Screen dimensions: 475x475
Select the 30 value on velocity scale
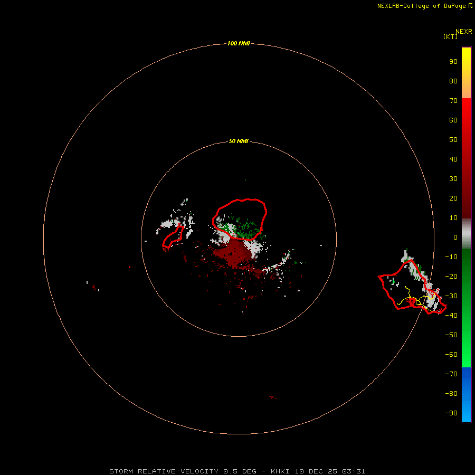453,179
